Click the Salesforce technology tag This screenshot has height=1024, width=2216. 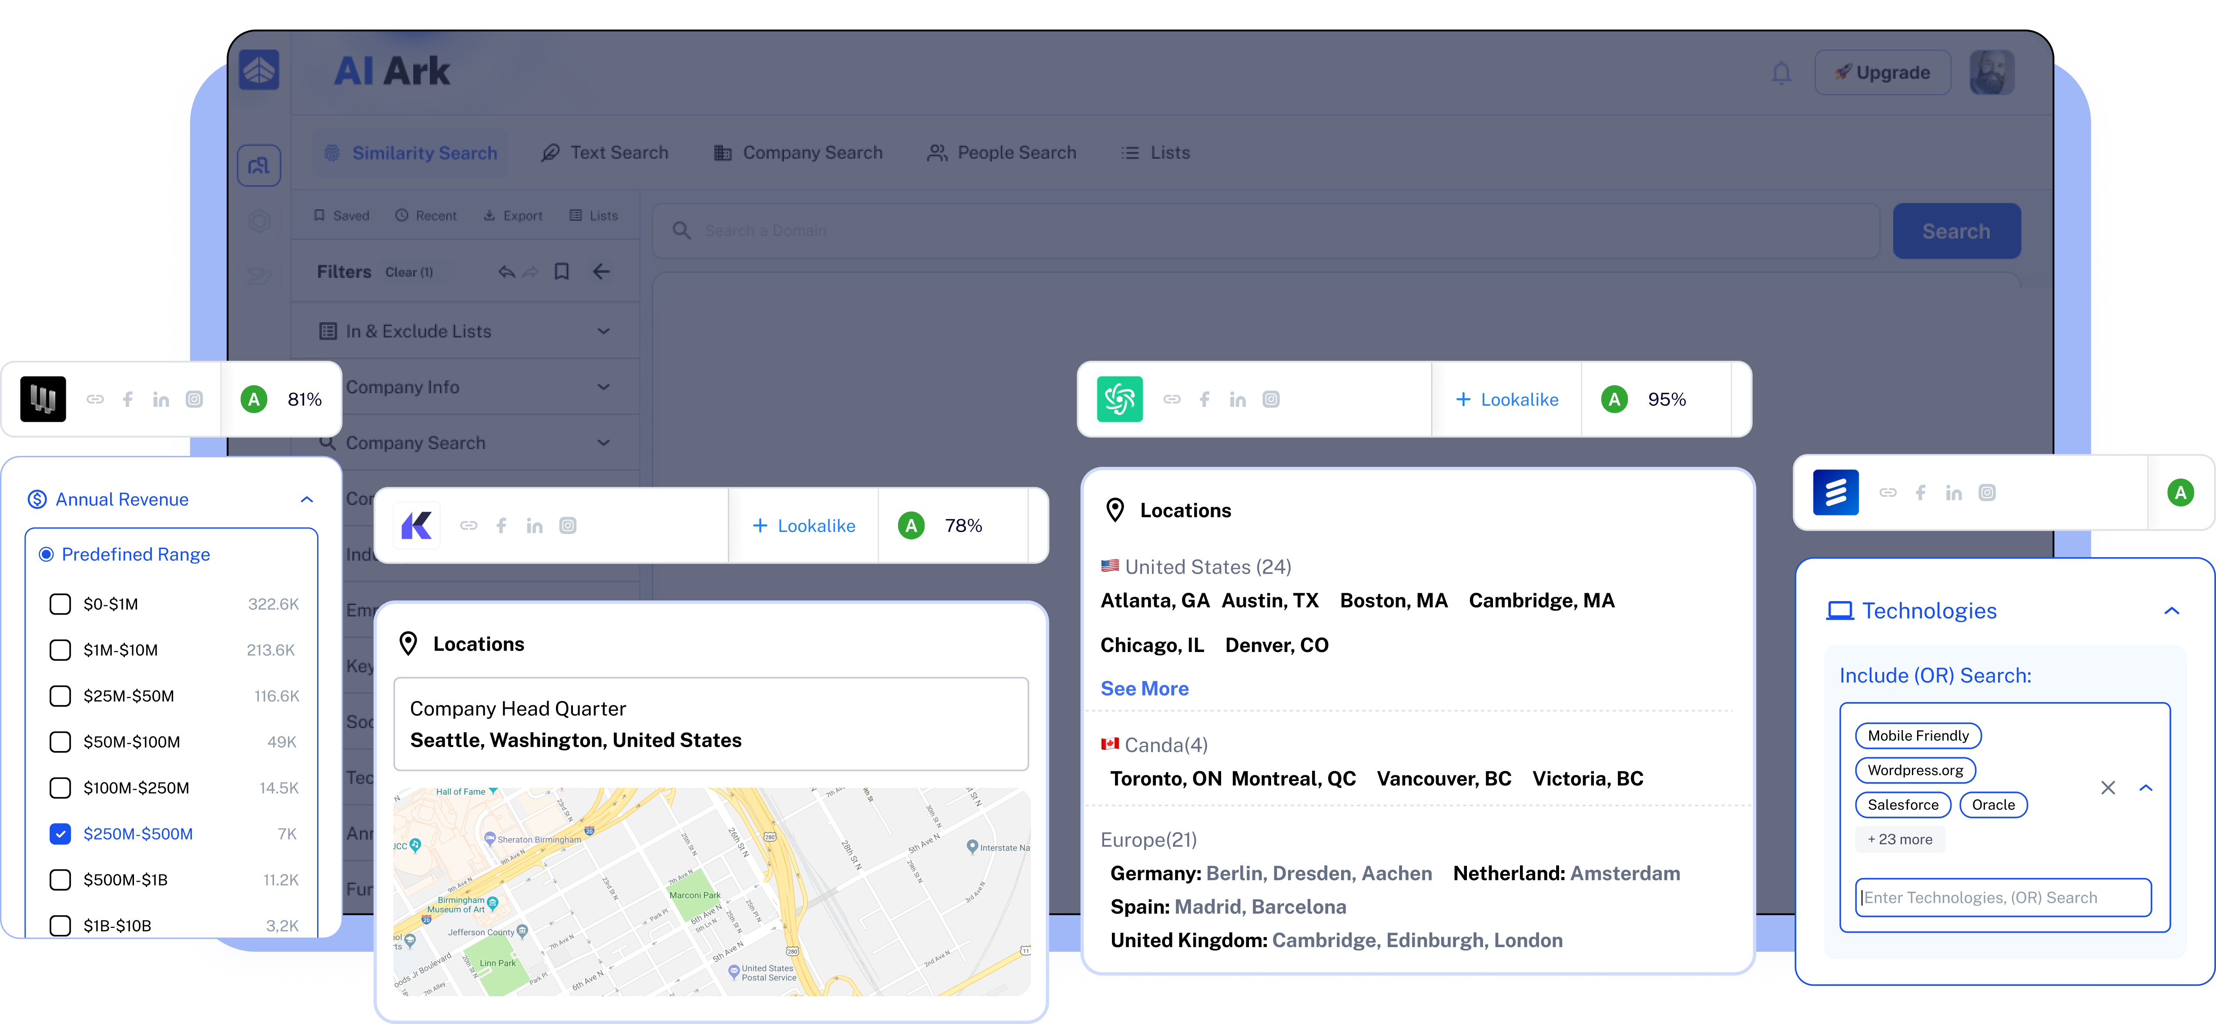[1903, 806]
